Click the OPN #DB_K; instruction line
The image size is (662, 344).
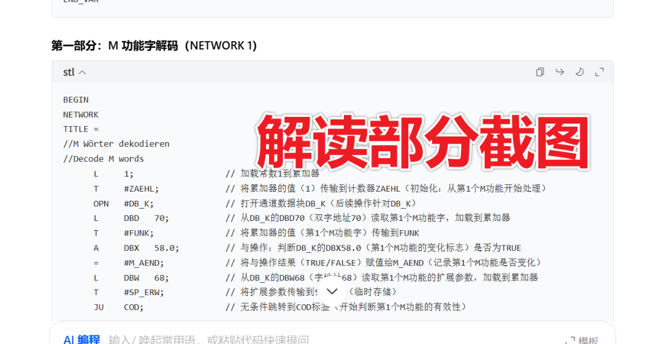coord(123,204)
